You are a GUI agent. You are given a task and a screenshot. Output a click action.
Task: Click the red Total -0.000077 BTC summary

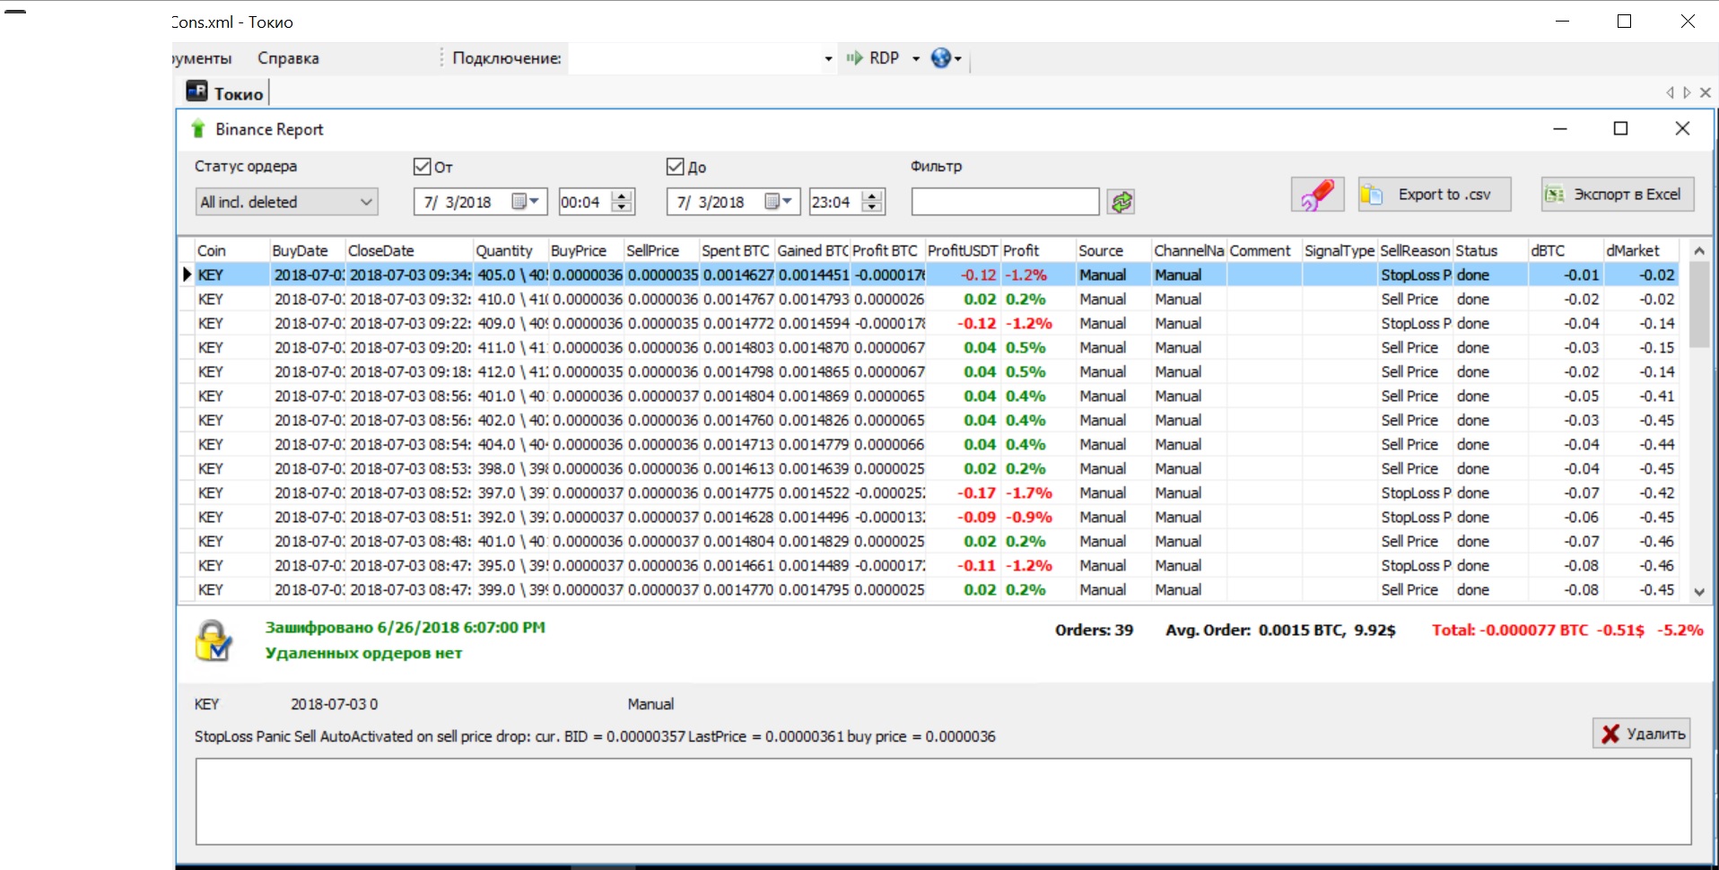pos(1566,631)
